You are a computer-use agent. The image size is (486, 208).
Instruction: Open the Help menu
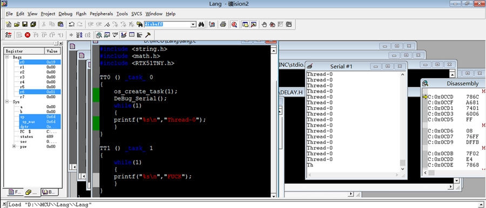coord(171,14)
